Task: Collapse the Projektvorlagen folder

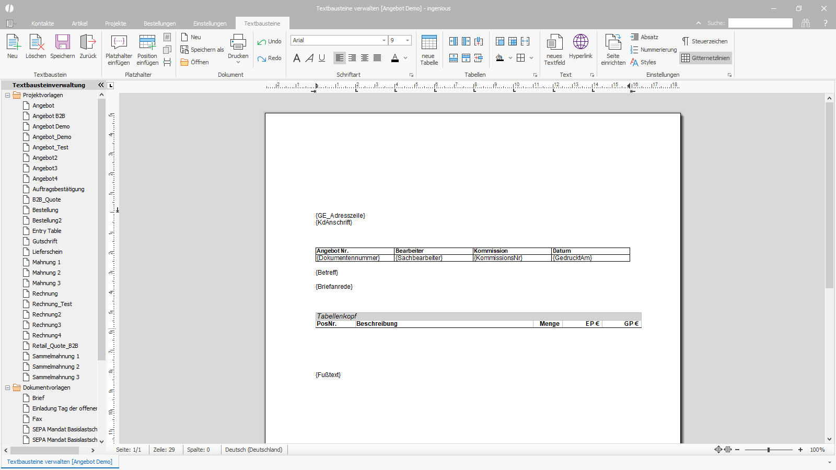Action: (x=7, y=95)
